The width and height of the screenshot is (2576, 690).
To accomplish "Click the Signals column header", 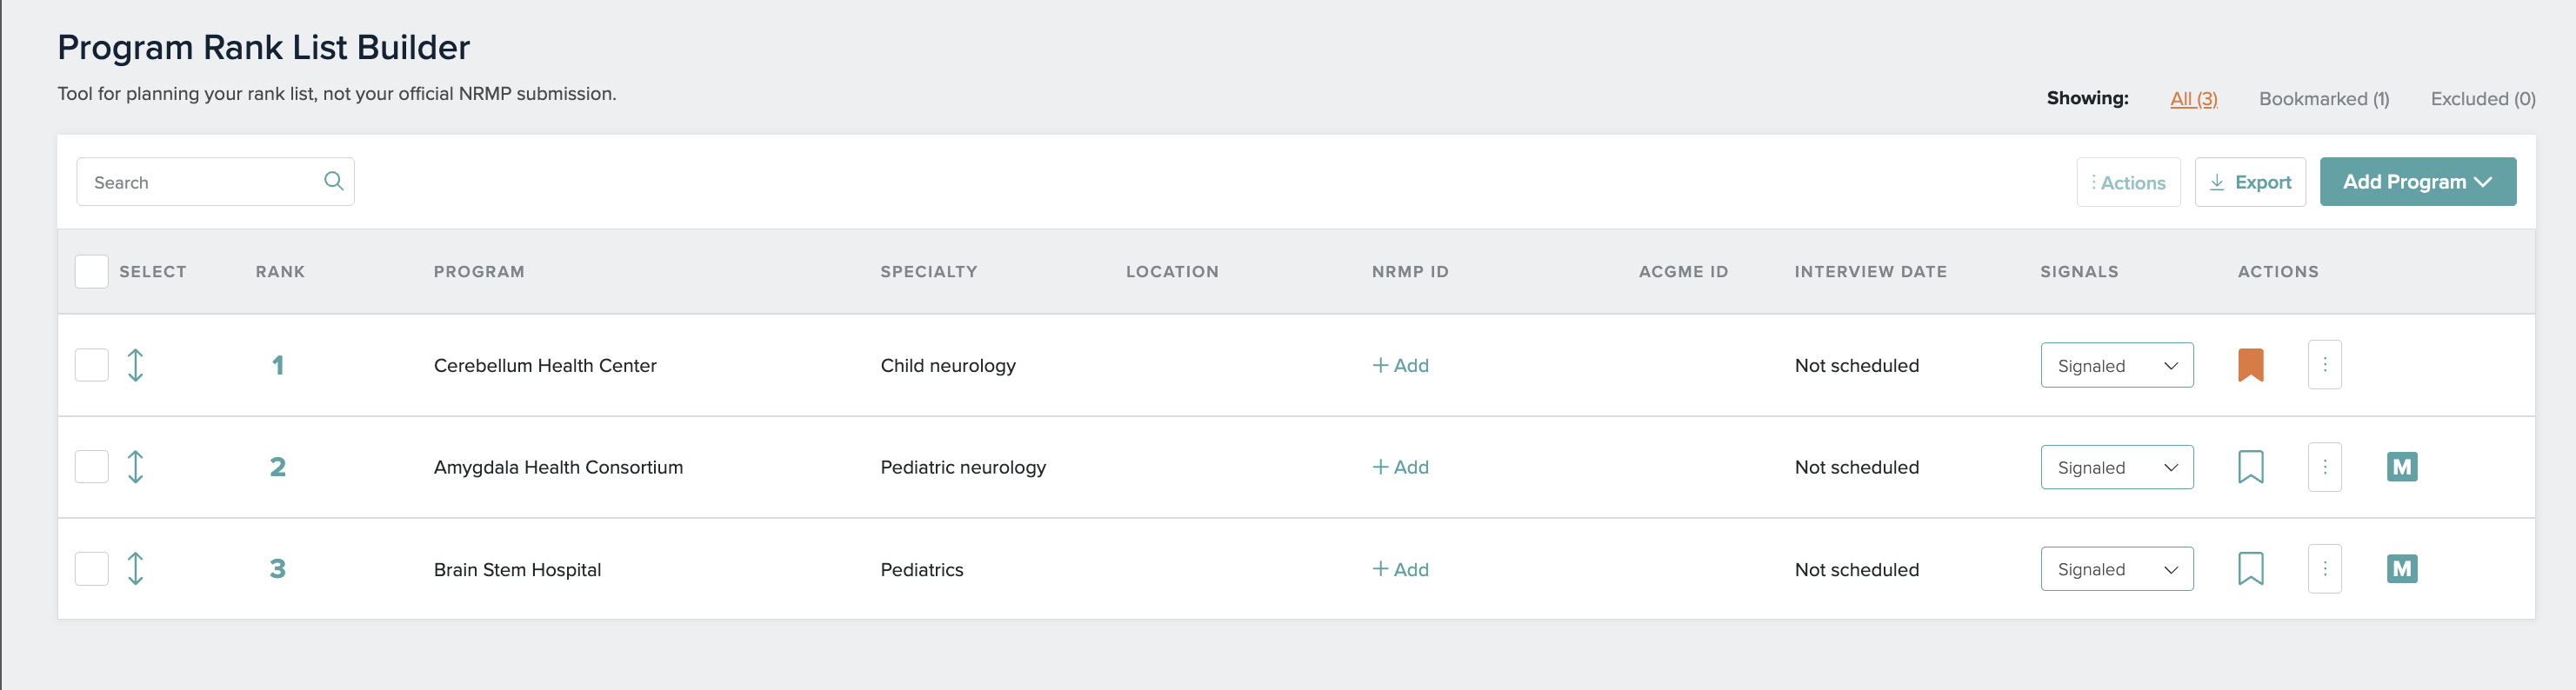I will pos(2079,272).
